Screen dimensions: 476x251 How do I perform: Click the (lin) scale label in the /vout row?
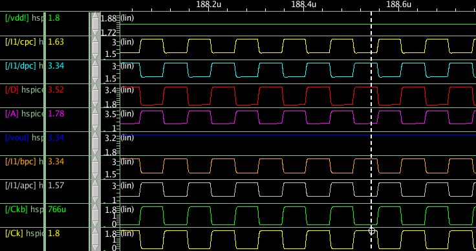[127, 138]
